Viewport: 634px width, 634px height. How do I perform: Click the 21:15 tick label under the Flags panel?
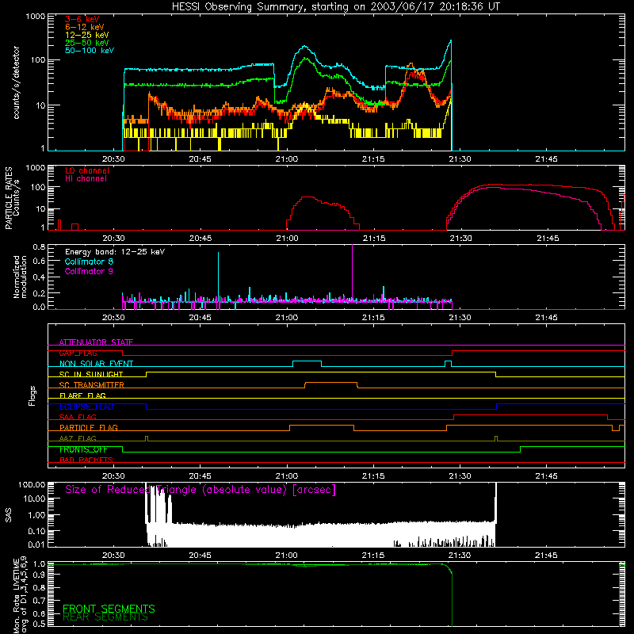373,476
